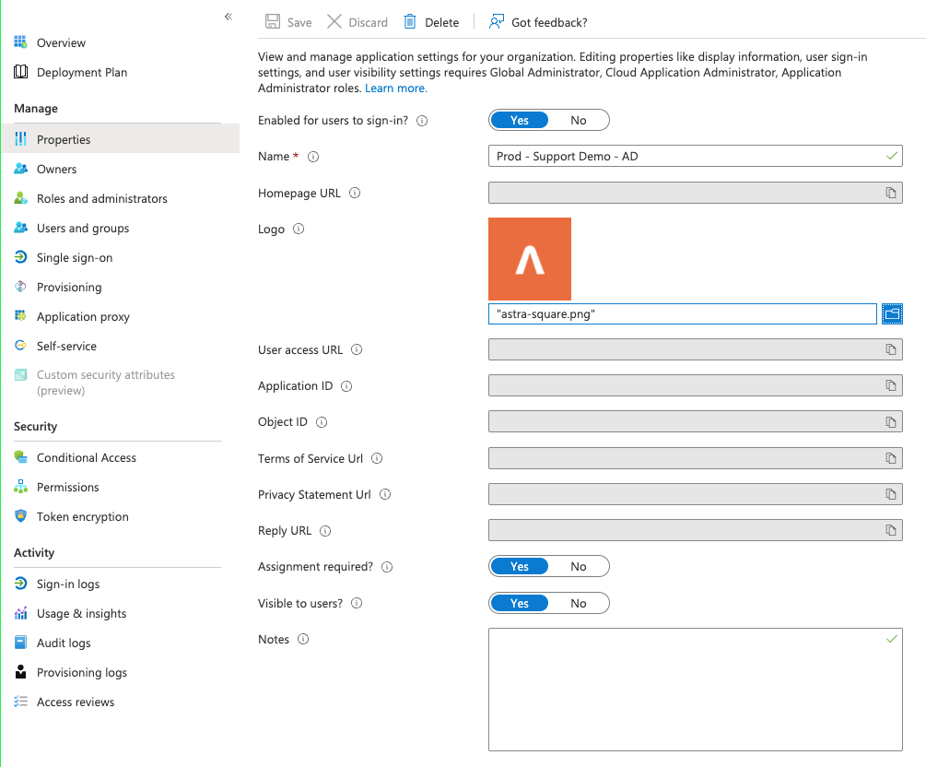Click the Access reviews checklist icon

point(20,702)
